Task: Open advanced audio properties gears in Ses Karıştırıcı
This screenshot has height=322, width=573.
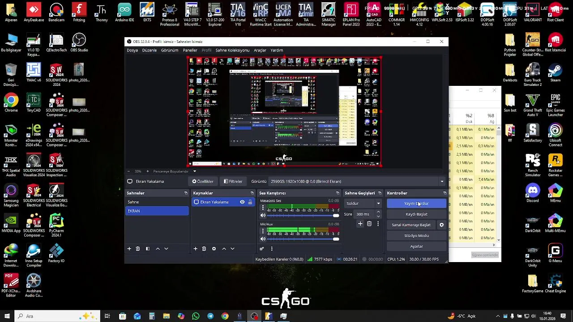Action: tap(262, 249)
